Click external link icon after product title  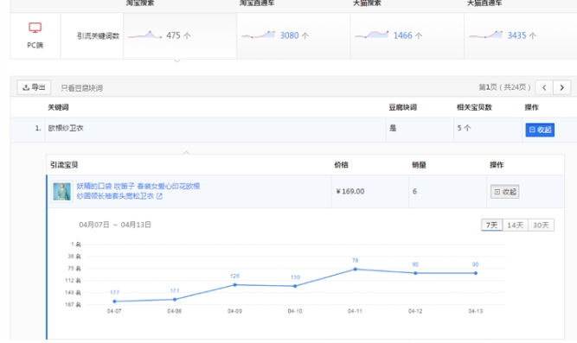click(x=159, y=196)
